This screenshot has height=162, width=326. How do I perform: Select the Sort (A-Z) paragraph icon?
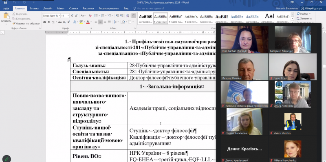[x=128, y=15]
